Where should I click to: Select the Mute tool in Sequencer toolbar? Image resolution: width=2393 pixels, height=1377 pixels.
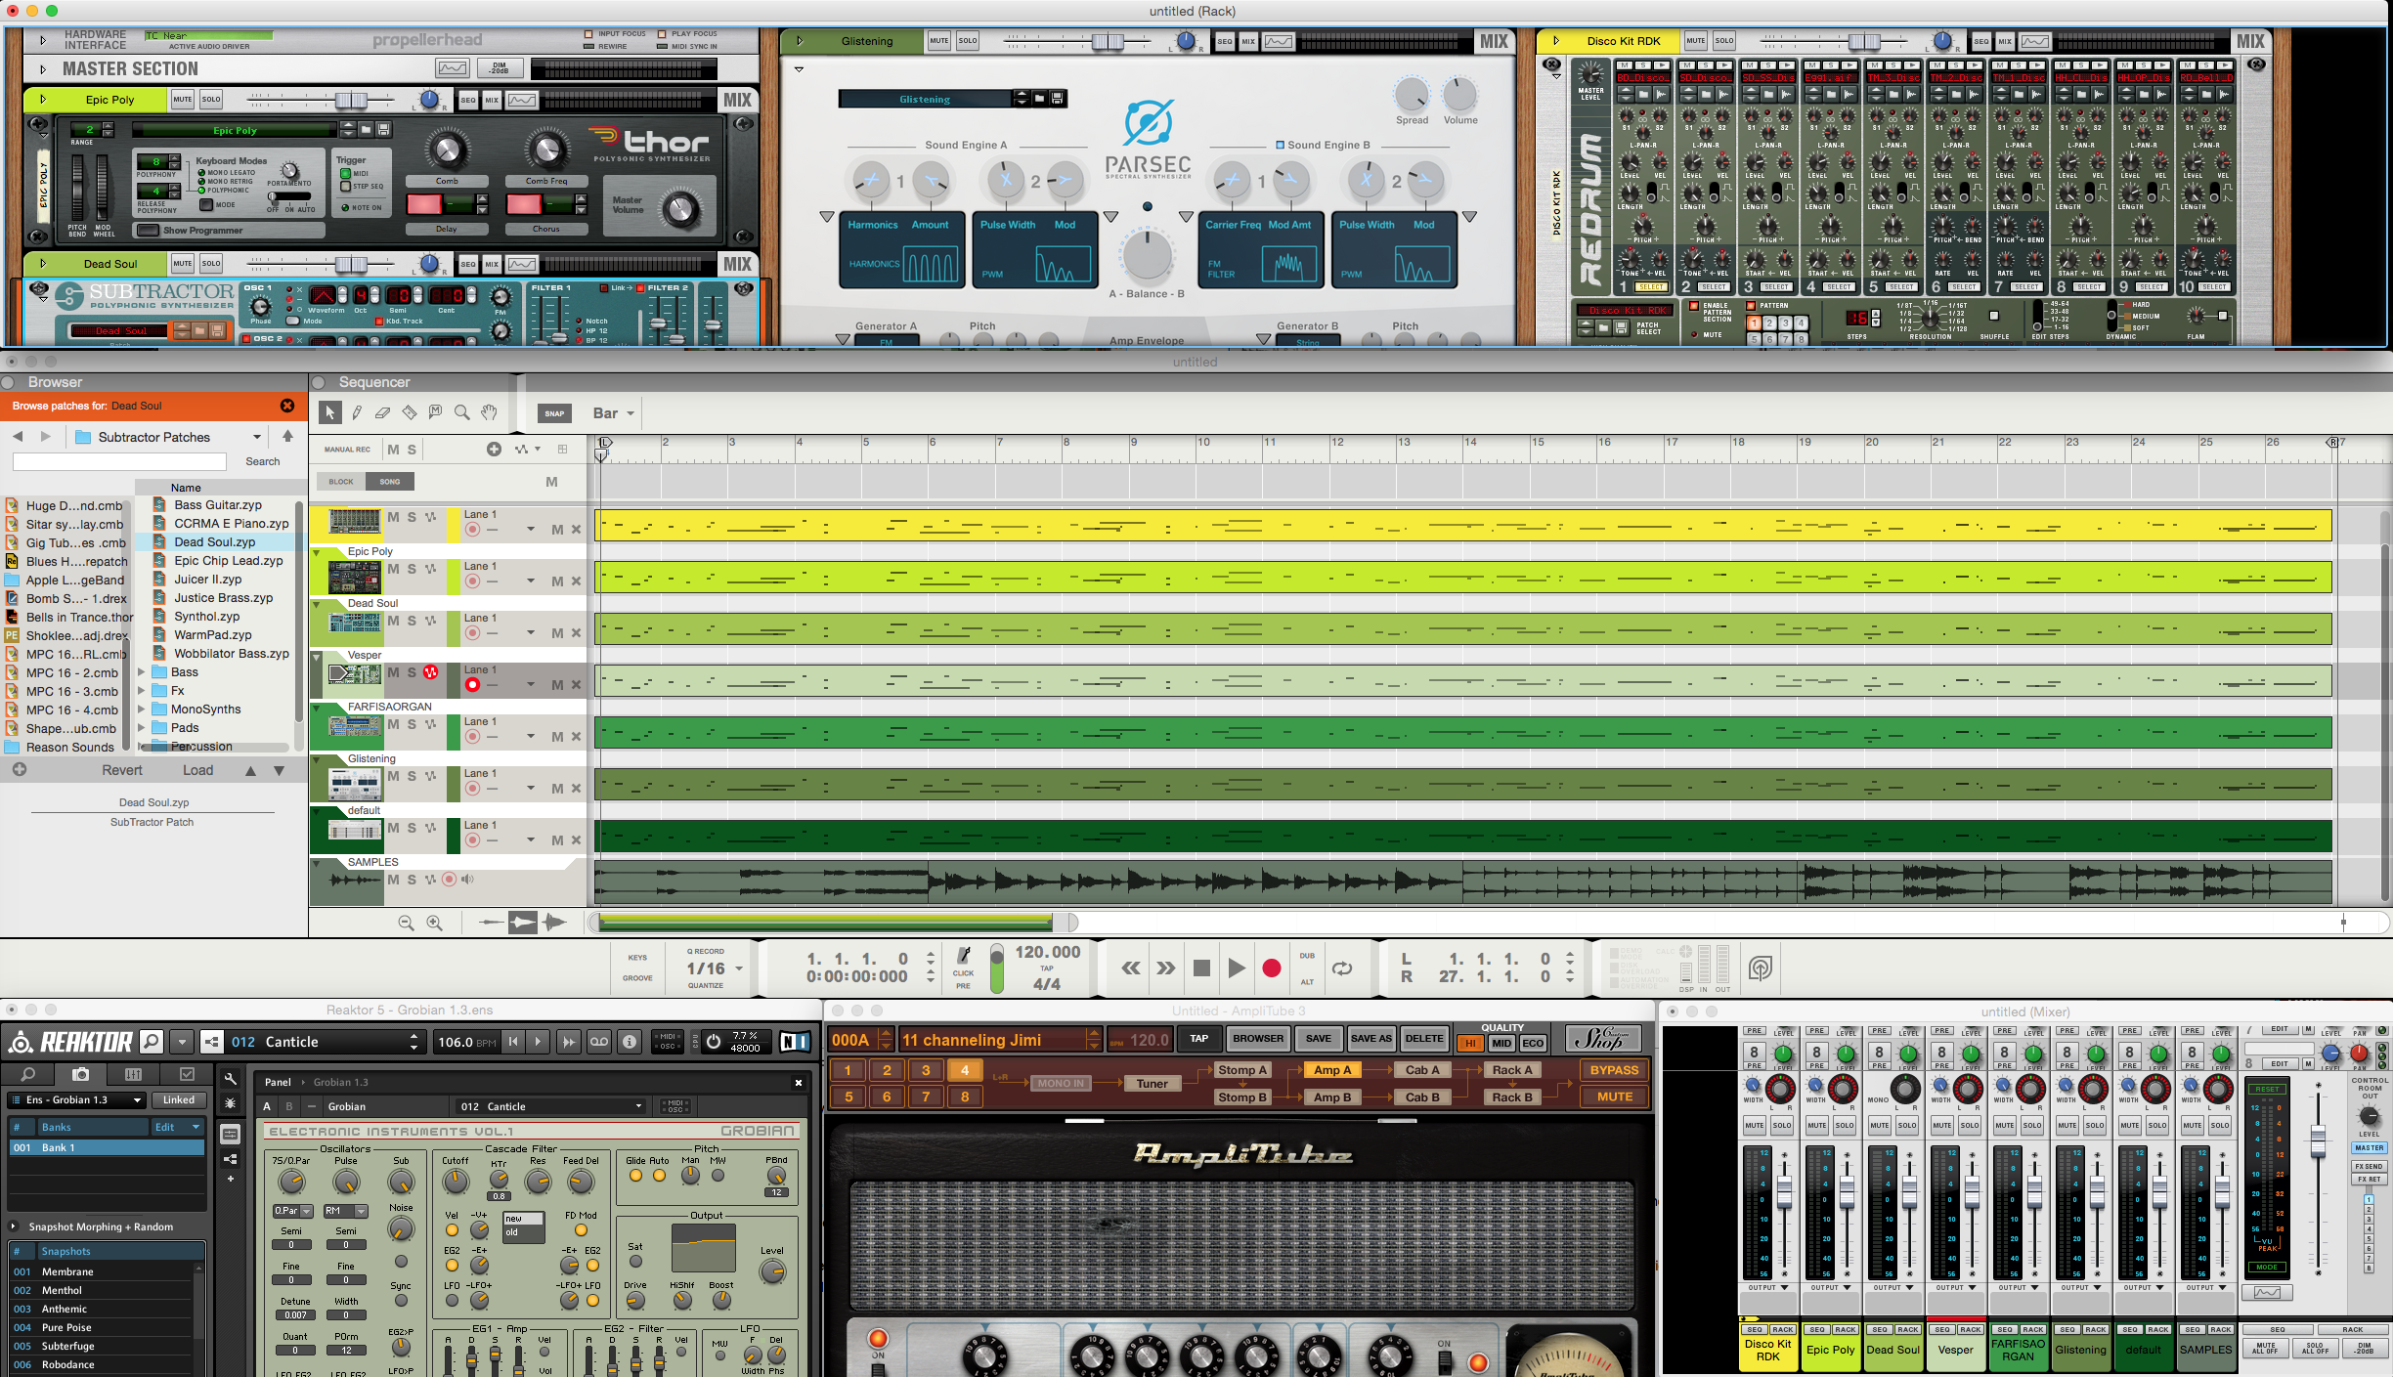tap(436, 413)
